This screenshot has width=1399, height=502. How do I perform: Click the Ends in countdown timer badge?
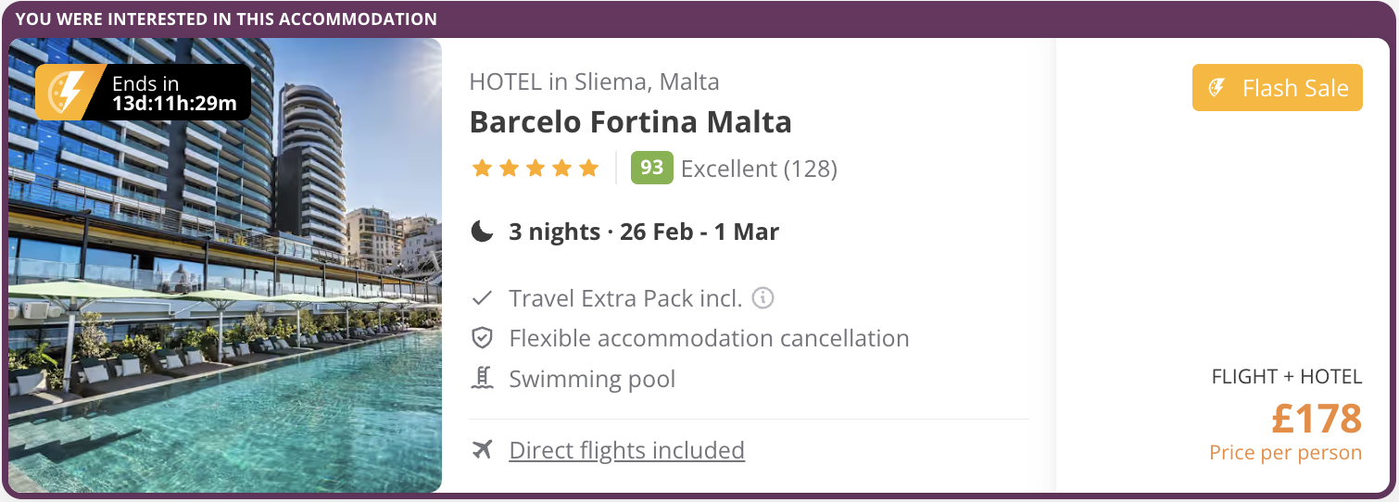coord(144,93)
